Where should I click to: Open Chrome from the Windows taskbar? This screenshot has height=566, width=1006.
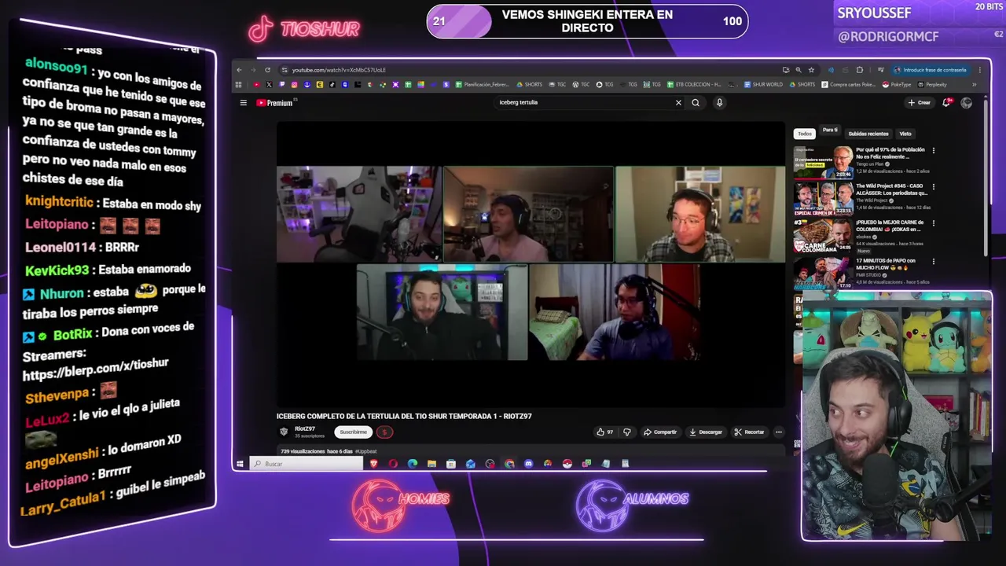(509, 464)
